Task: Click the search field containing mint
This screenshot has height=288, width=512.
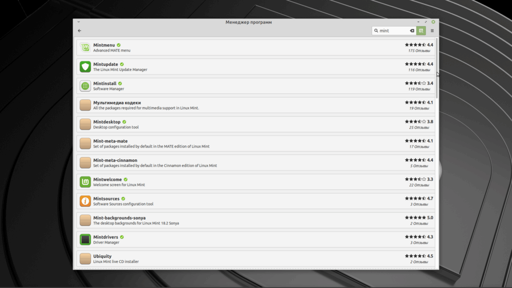Action: click(394, 30)
